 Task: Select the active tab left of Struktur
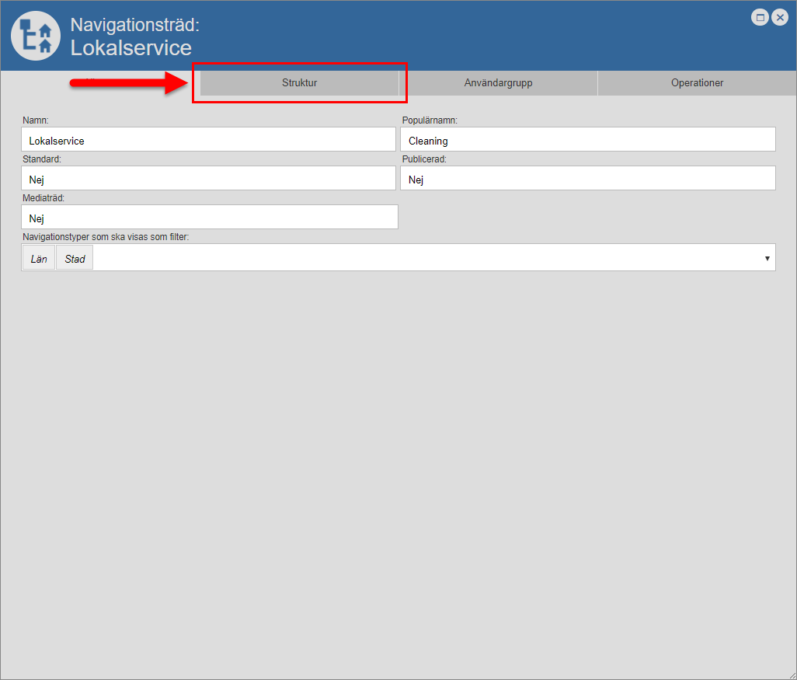(99, 83)
